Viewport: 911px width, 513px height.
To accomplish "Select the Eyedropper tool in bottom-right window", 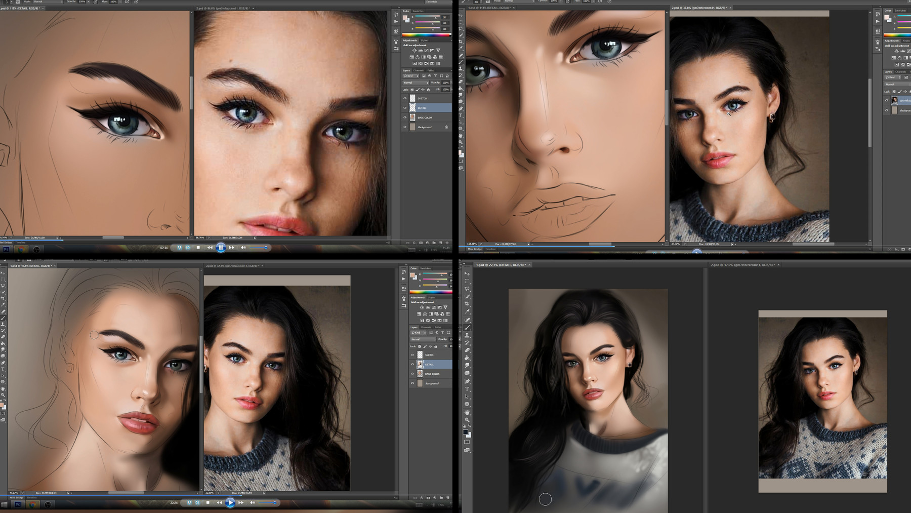I will [x=467, y=311].
